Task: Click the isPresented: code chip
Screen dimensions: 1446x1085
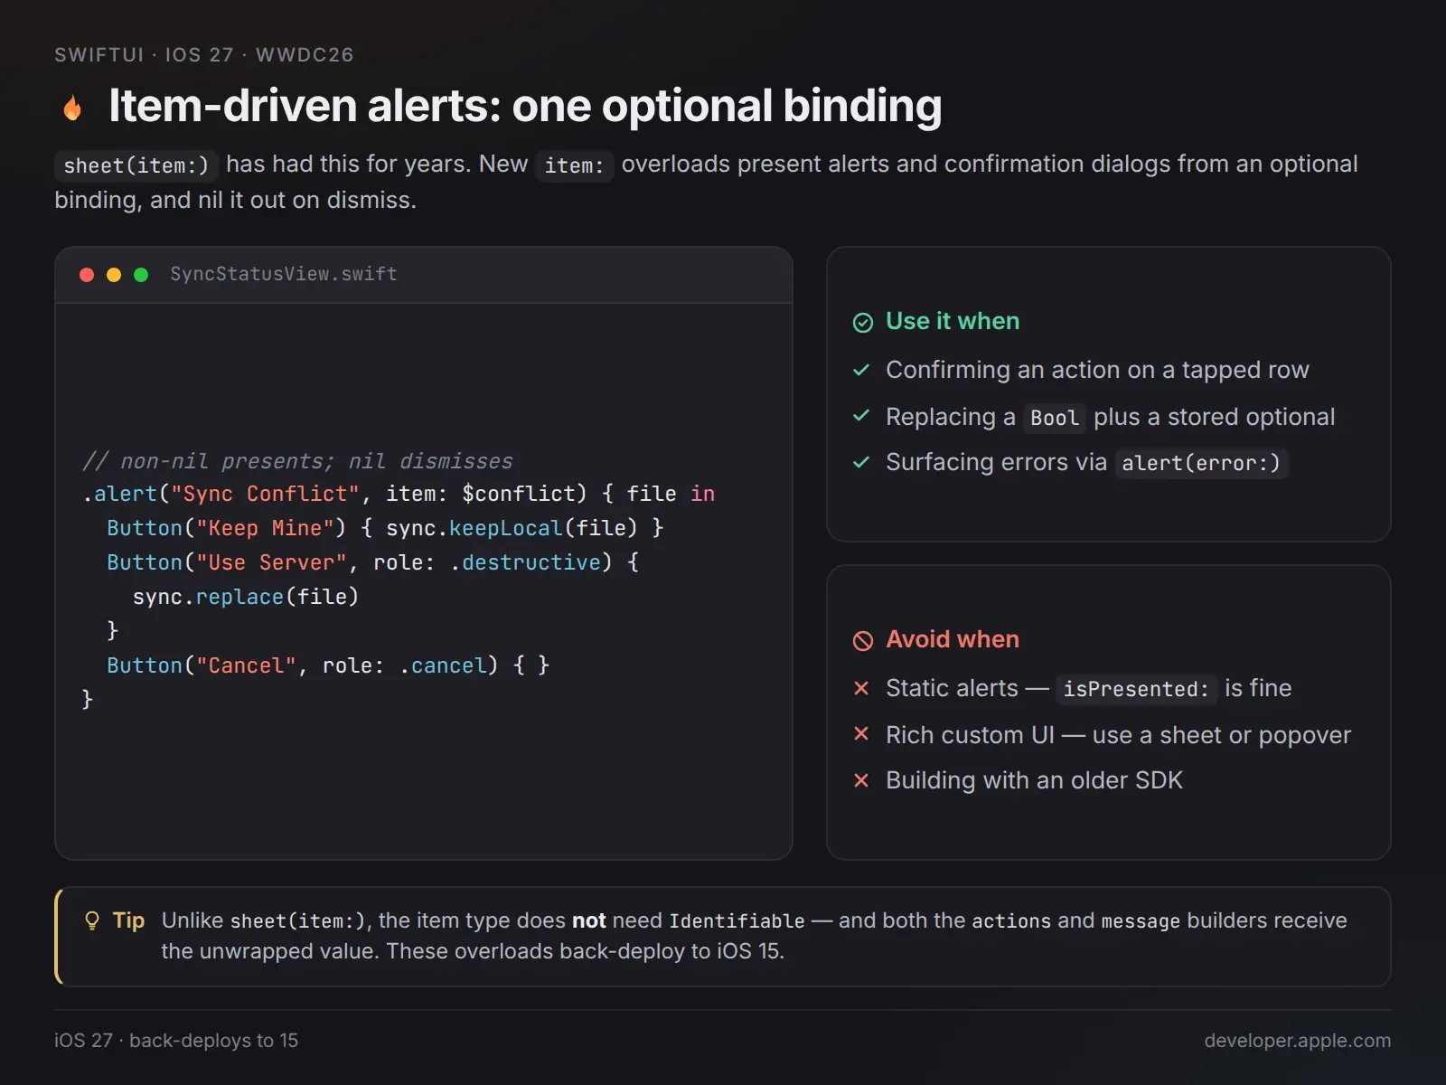Action: point(1136,689)
